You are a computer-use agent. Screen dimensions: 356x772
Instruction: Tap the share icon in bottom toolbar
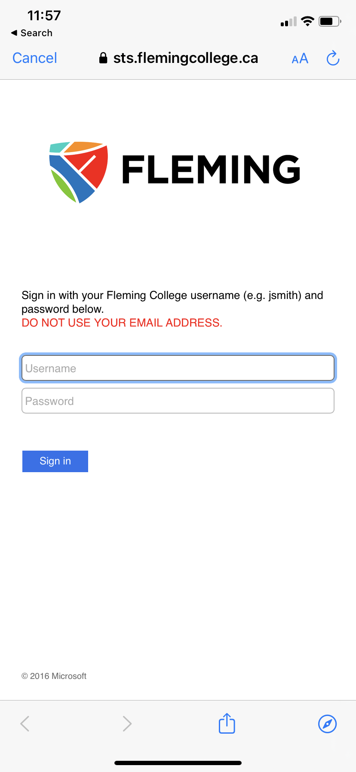227,723
